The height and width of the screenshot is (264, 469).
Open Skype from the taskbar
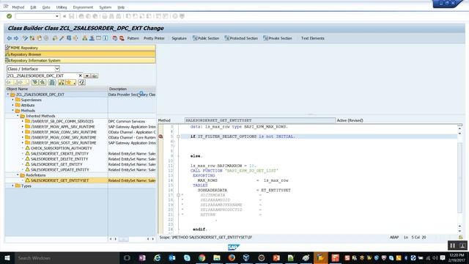187,257
